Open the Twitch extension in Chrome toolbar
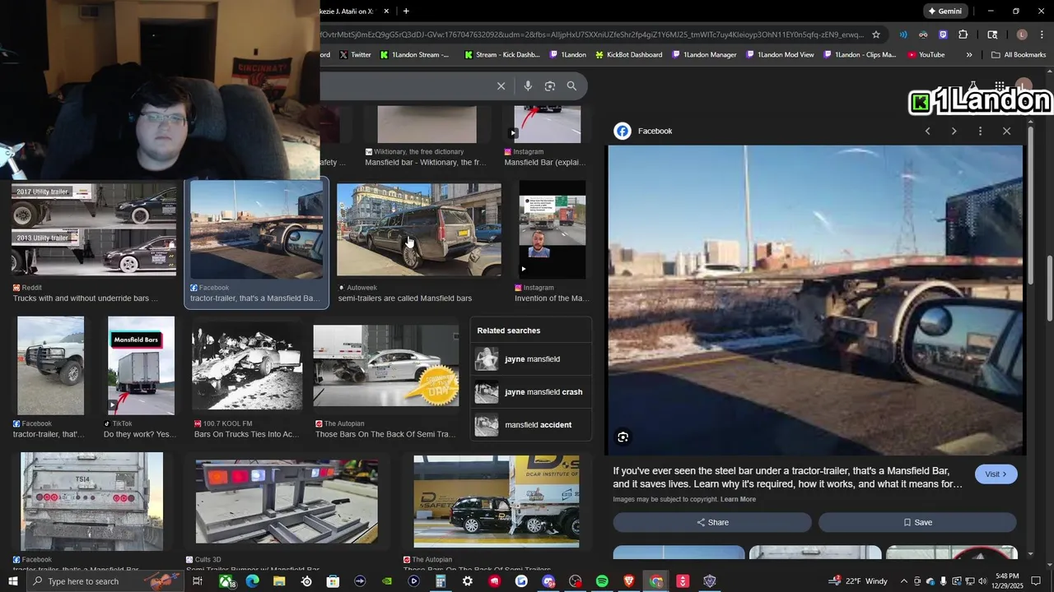Viewport: 1054px width, 592px height. tap(943, 35)
